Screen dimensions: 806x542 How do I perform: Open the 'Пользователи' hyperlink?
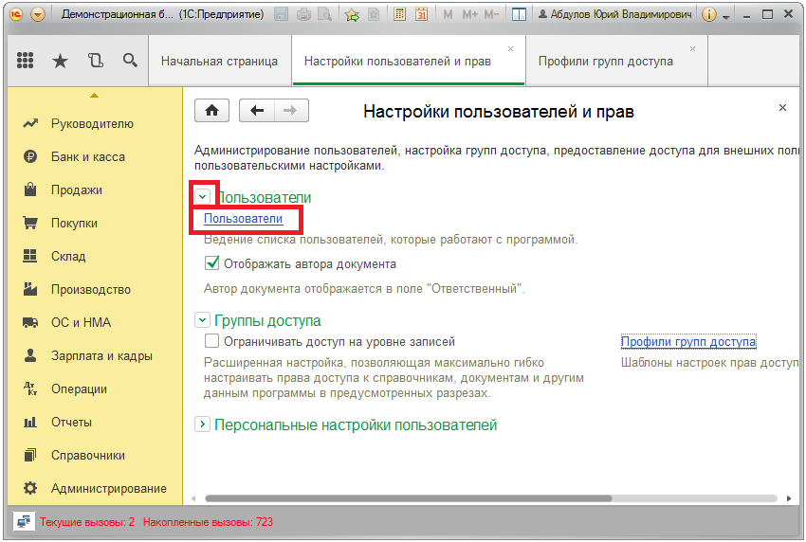coord(244,219)
